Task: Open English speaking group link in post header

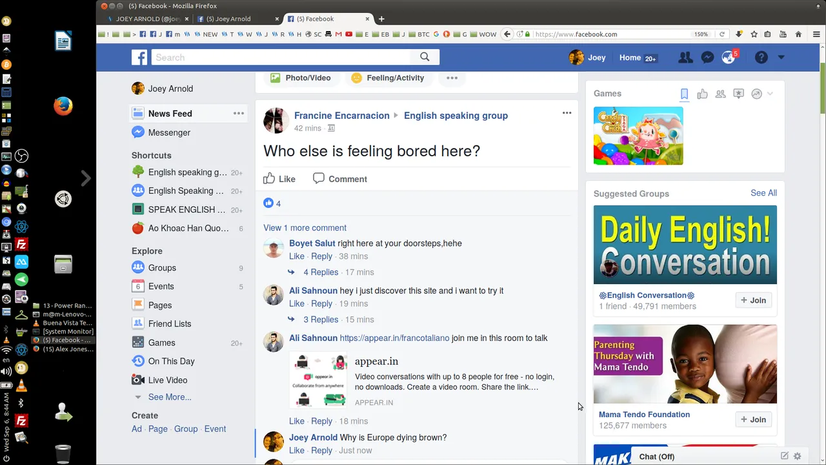Action: [456, 116]
